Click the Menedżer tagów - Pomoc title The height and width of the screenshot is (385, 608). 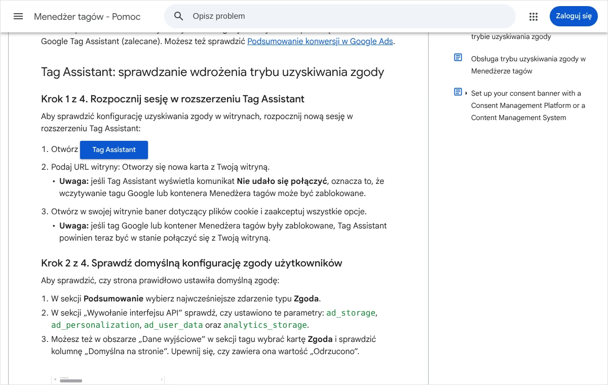tap(87, 17)
